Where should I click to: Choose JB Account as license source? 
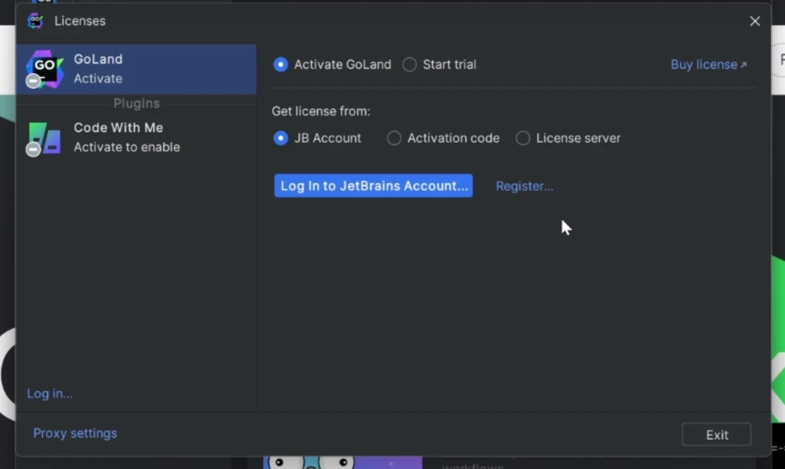point(281,138)
